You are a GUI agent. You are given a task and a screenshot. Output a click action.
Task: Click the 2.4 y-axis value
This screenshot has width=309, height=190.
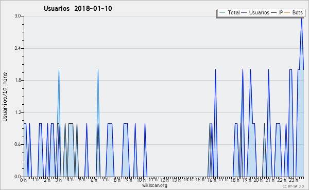pos(18,48)
